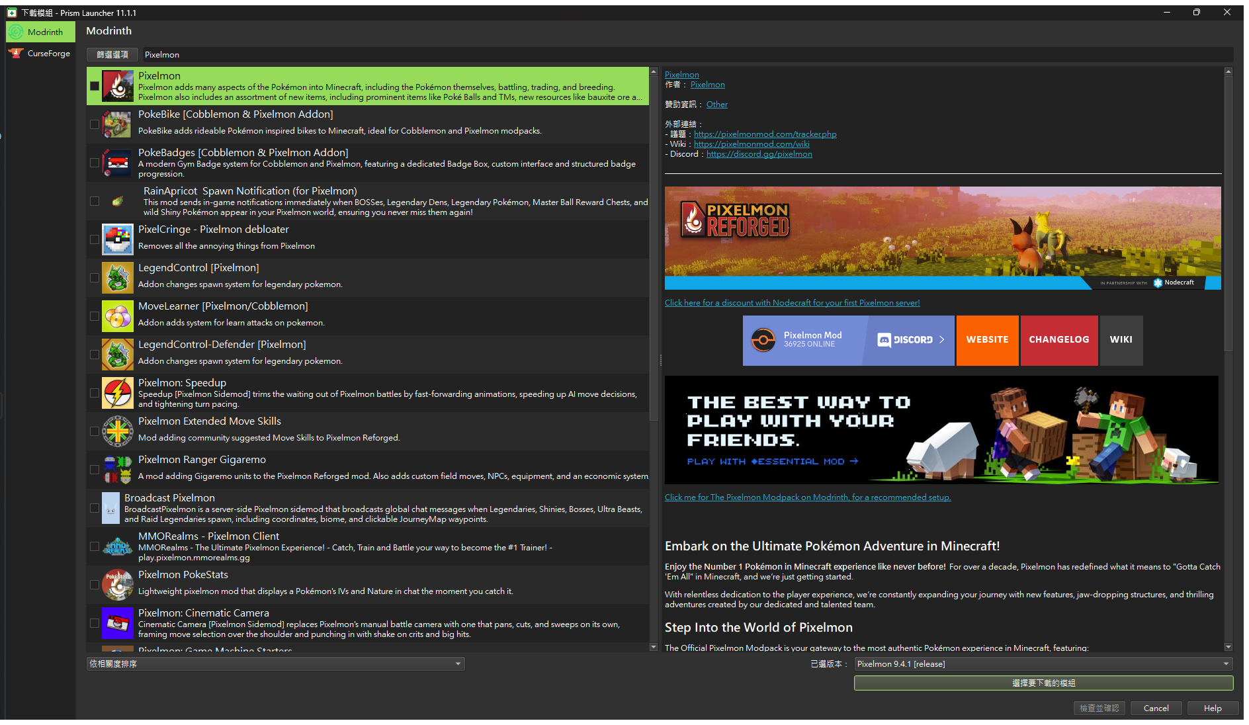Tick the PokeBadges mod checkbox
1249x725 pixels.
95,163
